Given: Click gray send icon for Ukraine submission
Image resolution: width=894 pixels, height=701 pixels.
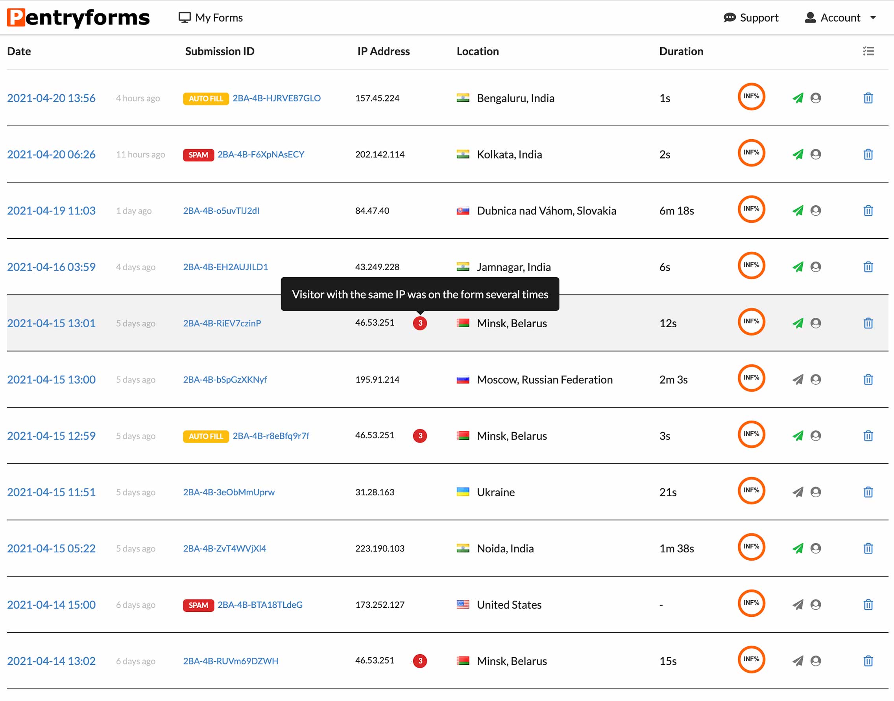Looking at the screenshot, I should tap(798, 492).
